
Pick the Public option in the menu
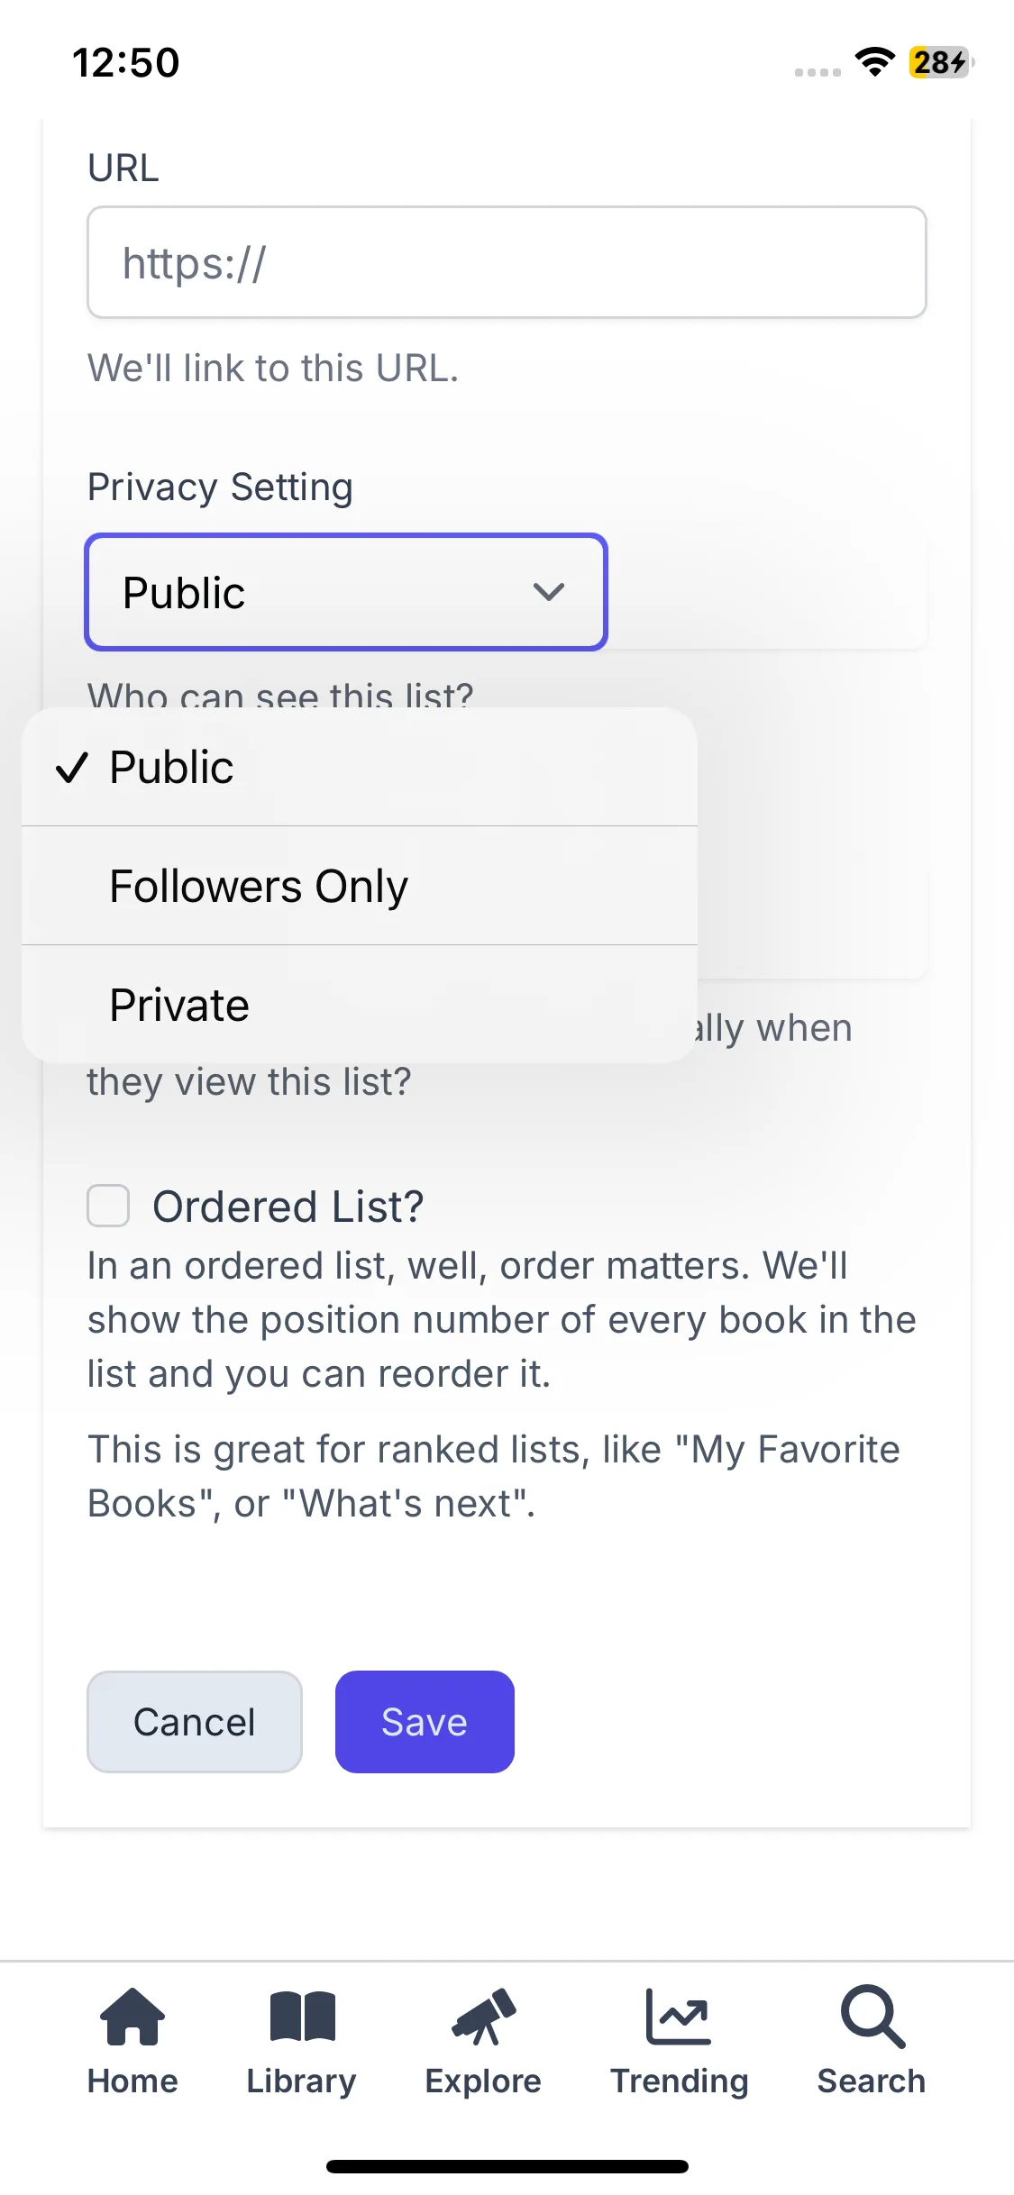(x=172, y=768)
